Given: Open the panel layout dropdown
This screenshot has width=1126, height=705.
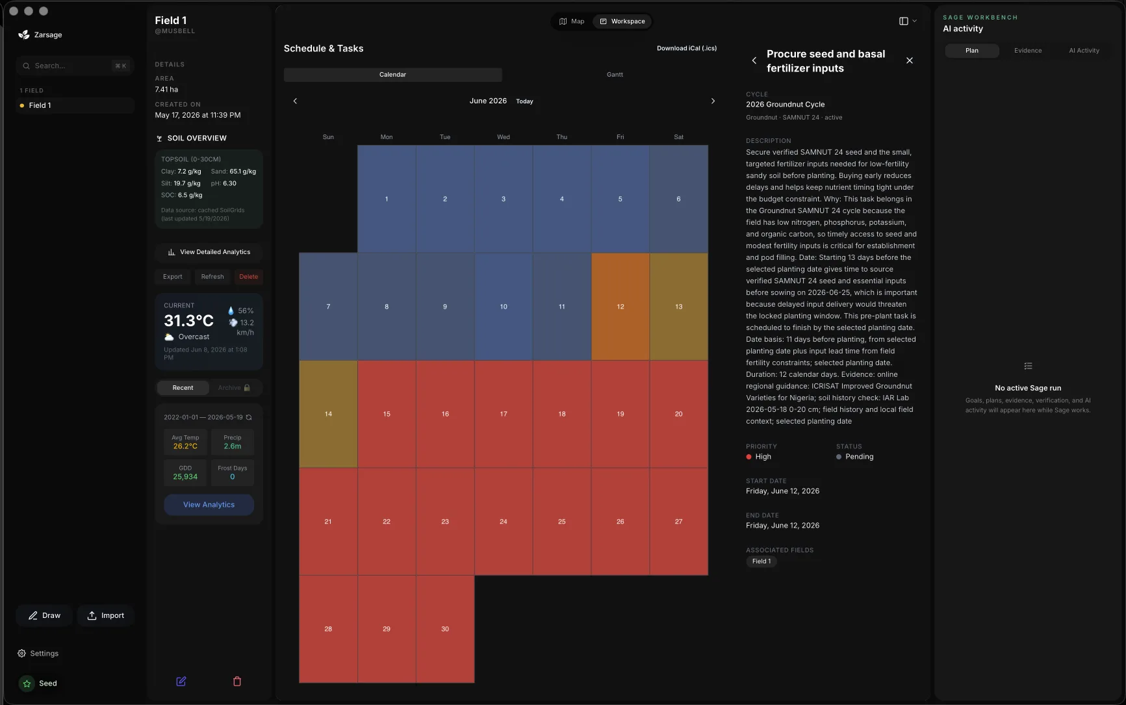Looking at the screenshot, I should 908,21.
